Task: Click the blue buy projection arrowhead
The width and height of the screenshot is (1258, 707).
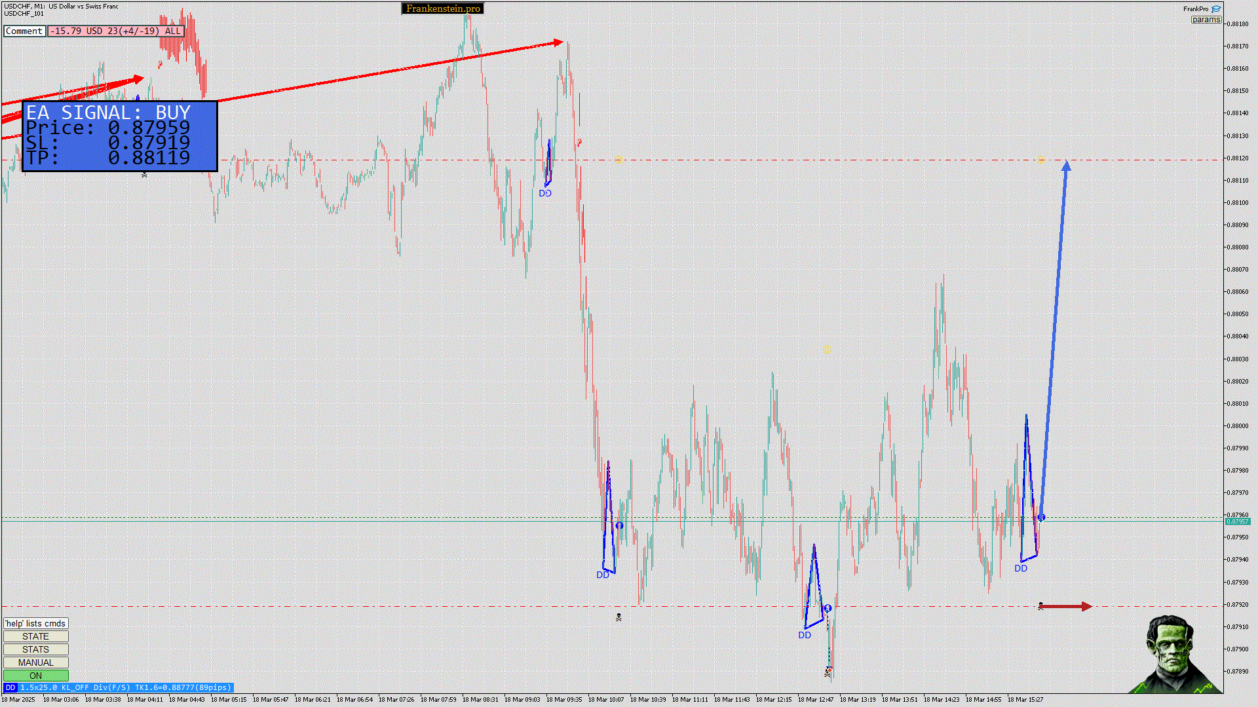Action: click(1066, 166)
